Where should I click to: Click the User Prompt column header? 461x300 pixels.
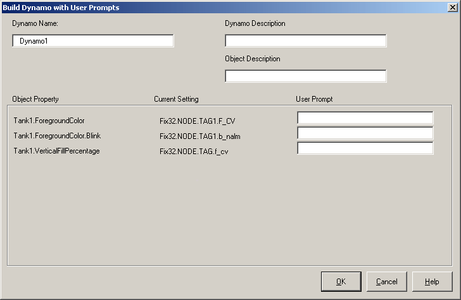pyautogui.click(x=314, y=99)
